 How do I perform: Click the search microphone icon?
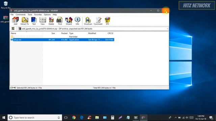tap(59, 118)
